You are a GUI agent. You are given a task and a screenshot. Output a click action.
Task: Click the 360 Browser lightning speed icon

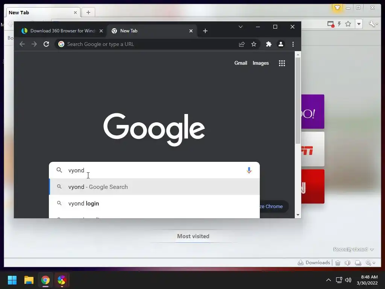tap(340, 24)
